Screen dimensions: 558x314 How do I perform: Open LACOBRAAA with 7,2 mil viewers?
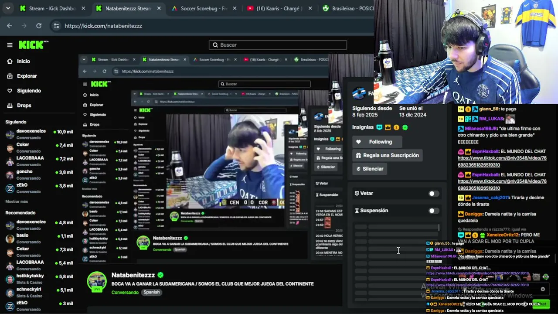click(x=39, y=161)
